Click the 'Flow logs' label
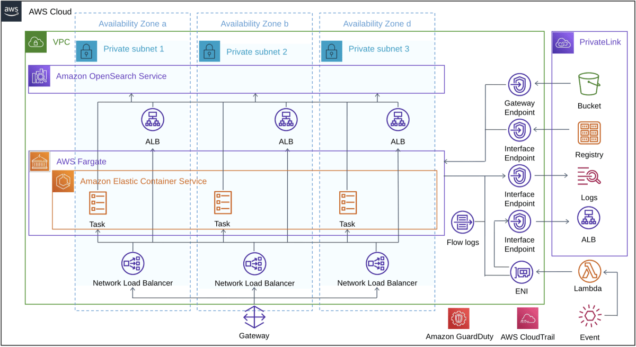Viewport: 636px width, 347px height. pos(463,243)
